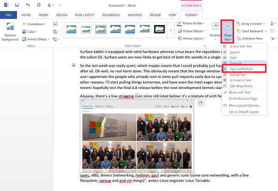This screenshot has width=278, height=191.
Task: Select In Line with Text wrapping
Action: point(244,46)
